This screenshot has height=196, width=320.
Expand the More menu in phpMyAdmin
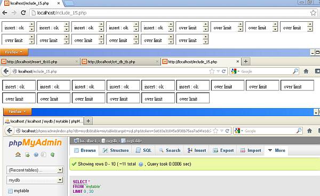click(x=276, y=150)
